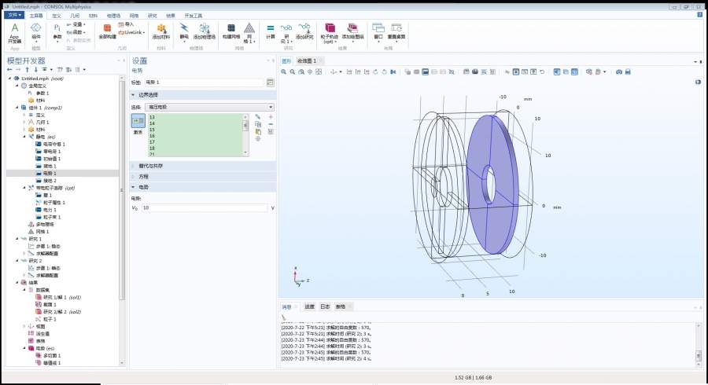Screen dimensions: 708x385
Task: Click the V₀ electric potential input field
Action: [x=203, y=208]
